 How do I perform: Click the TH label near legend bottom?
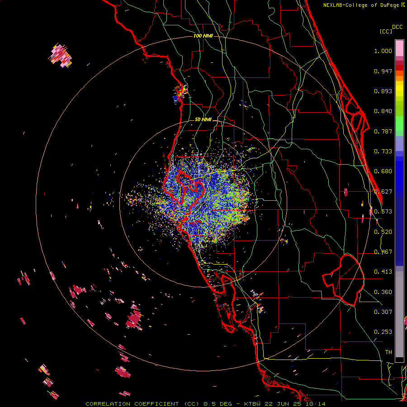pyautogui.click(x=388, y=352)
